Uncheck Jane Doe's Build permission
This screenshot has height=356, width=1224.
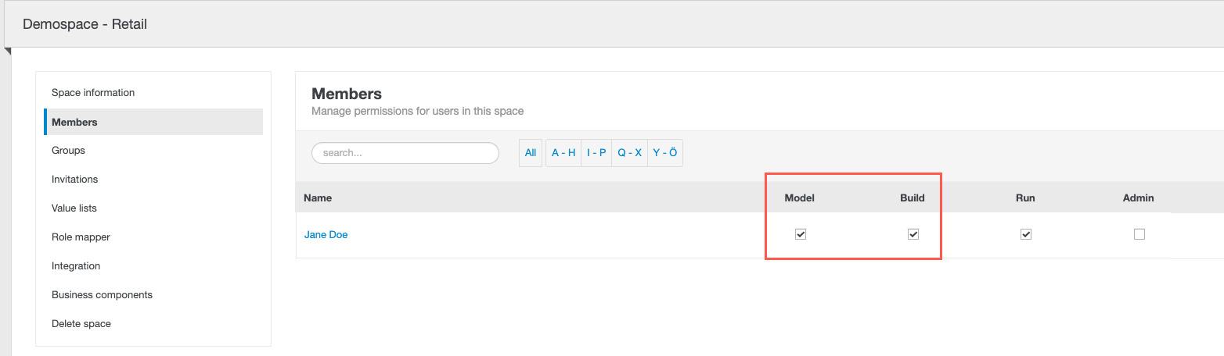(913, 234)
